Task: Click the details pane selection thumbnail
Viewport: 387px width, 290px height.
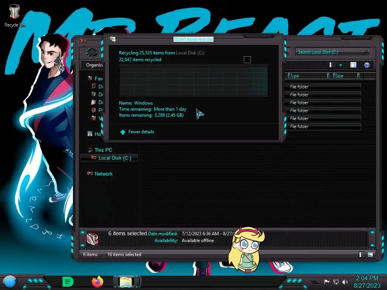Action: 93,239
